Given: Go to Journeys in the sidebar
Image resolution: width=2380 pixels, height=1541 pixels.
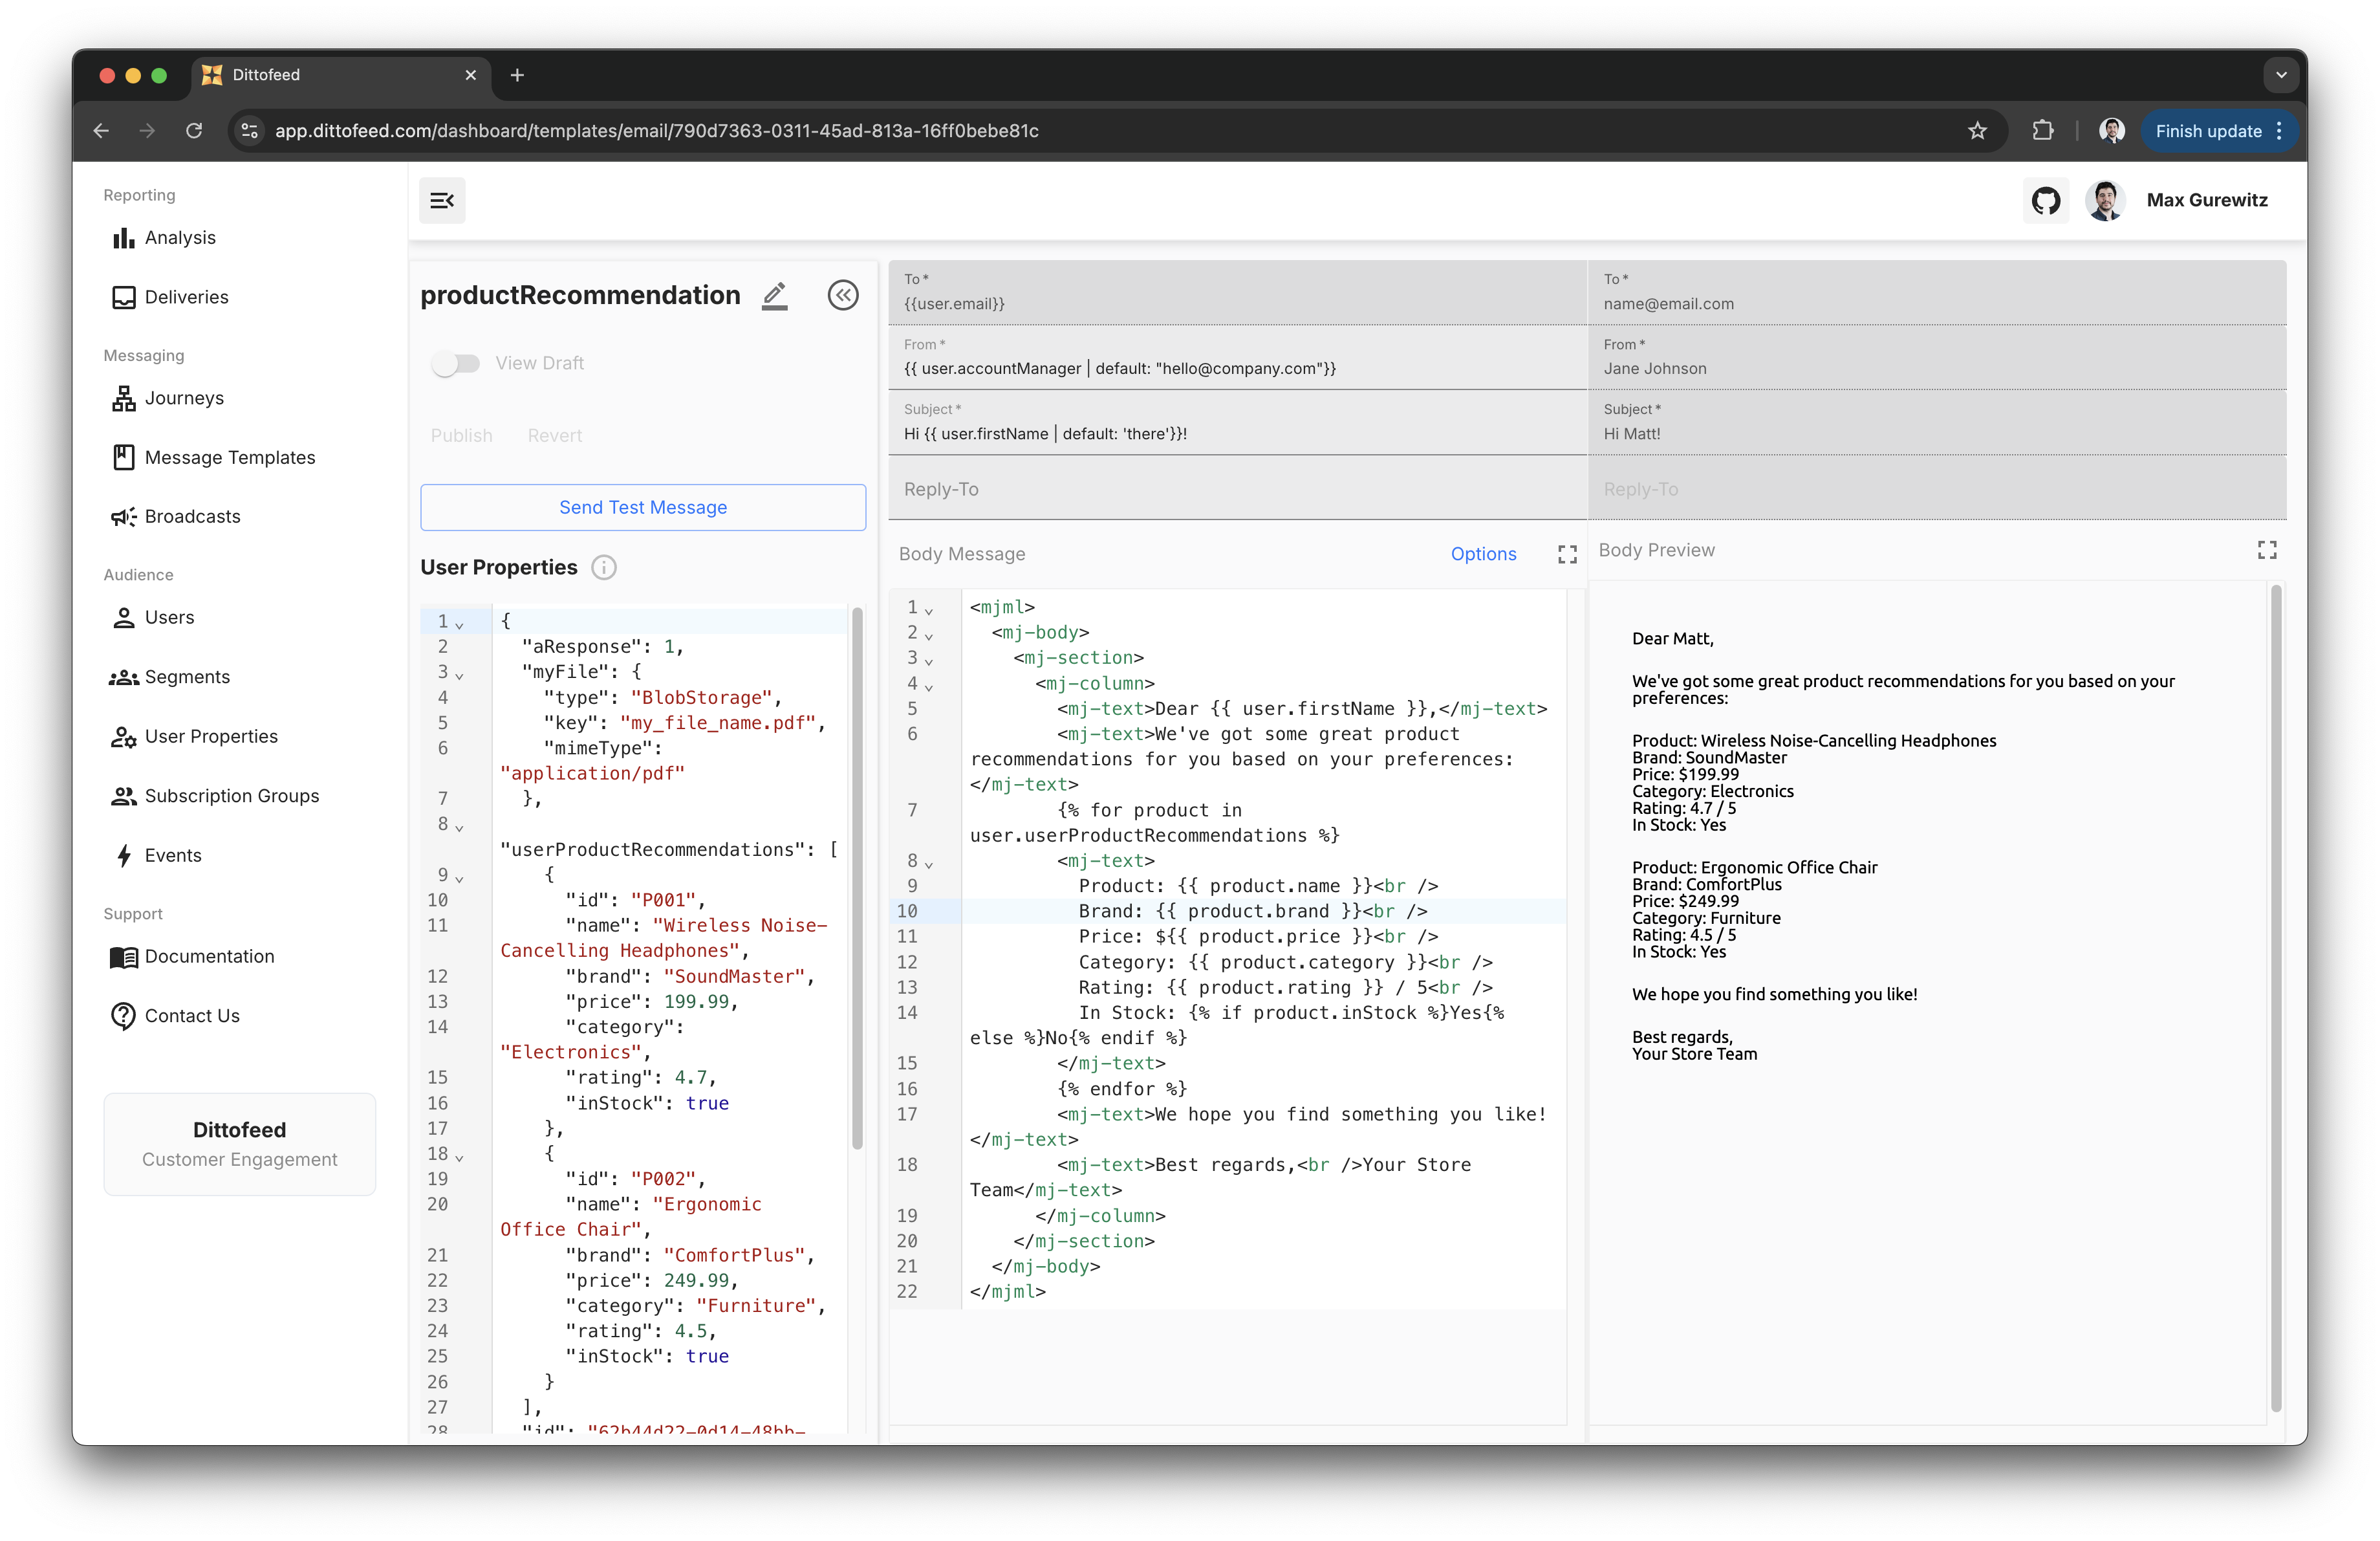Looking at the screenshot, I should [184, 398].
